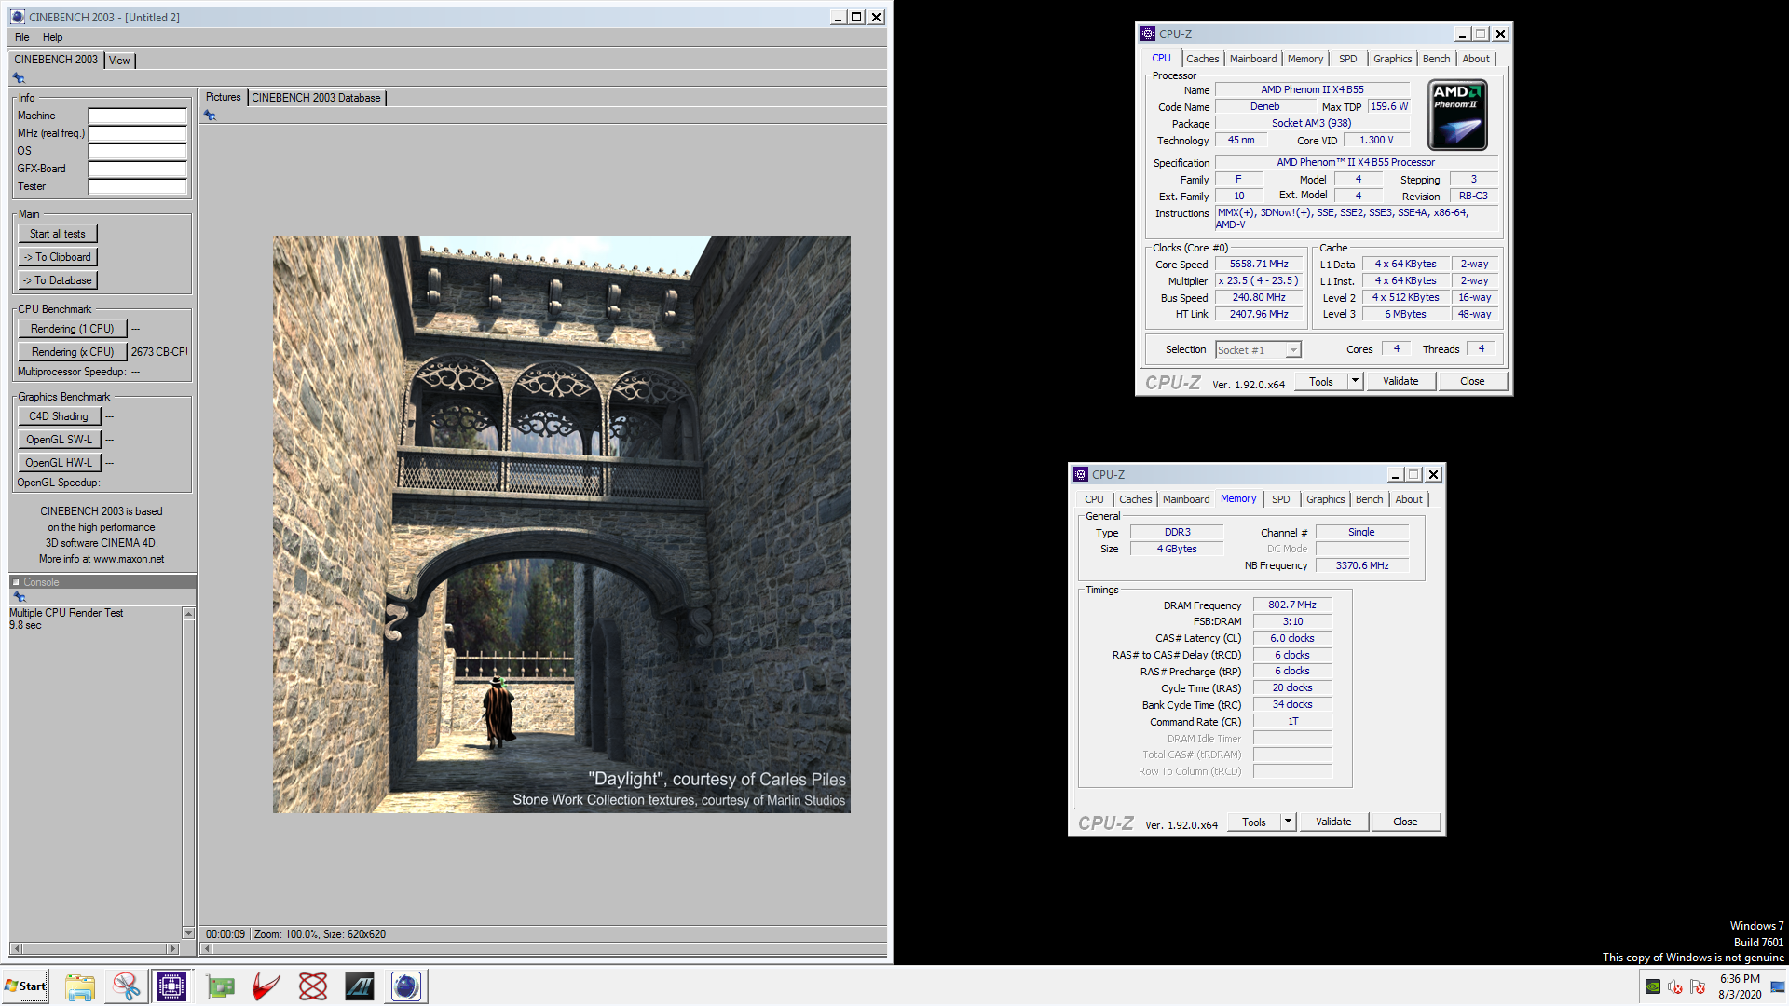Run the Rendering (x CPU) benchmark
Screen dimensions: 1789x1006
pos(73,352)
